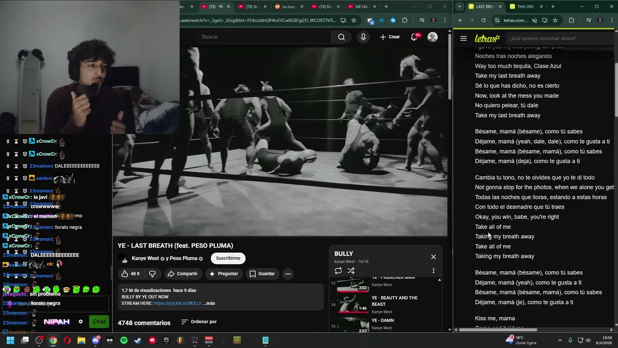
Task: Open the Letras hamburger menu
Action: [x=463, y=38]
